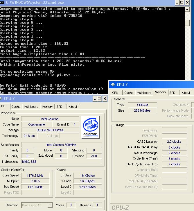Click the Multiplier value x 10.5
Viewport: 194px width, 211px height.
pyautogui.click(x=35, y=181)
